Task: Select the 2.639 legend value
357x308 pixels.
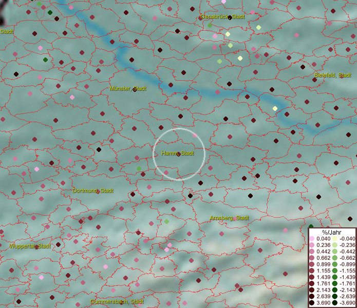Action: [x=323, y=296]
